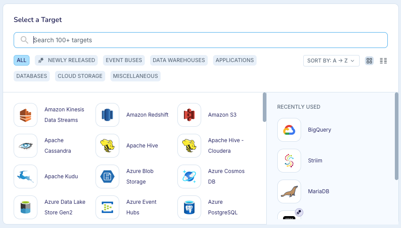Focus the Search 100+ targets field
This screenshot has width=401, height=228.
click(x=207, y=40)
